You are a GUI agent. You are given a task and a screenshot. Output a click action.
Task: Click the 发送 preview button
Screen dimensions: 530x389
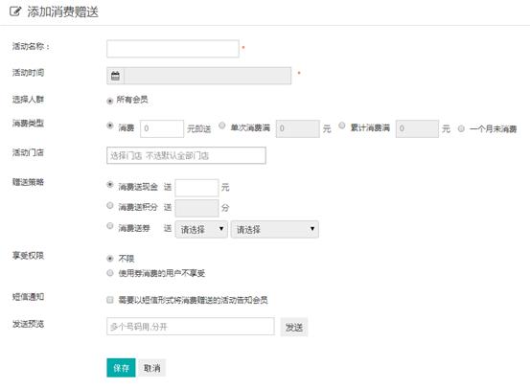(x=294, y=327)
